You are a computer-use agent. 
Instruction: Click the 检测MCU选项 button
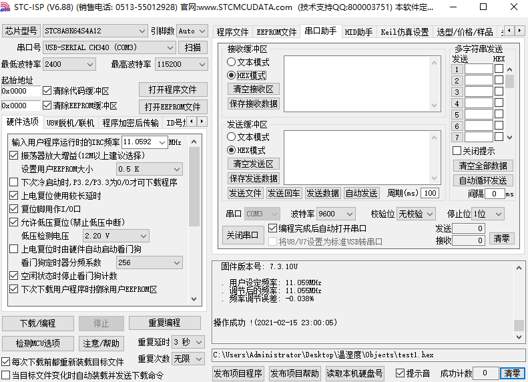tap(37, 343)
